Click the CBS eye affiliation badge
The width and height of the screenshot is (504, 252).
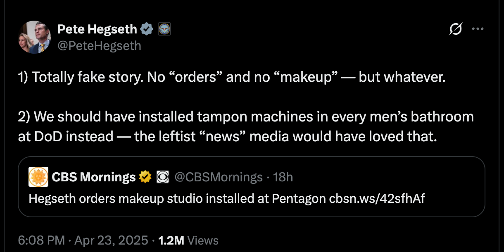(x=163, y=177)
